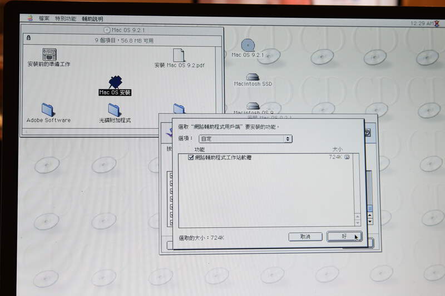Image resolution: width=445 pixels, height=296 pixels.
Task: Select the Macintosh OS 9 drive icon
Action: (253, 108)
